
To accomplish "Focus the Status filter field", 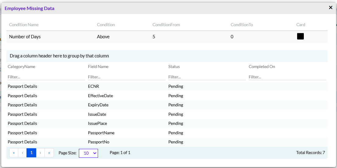I will tap(207, 77).
